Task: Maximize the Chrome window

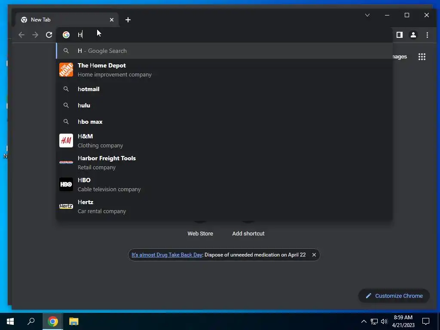Action: [x=407, y=15]
